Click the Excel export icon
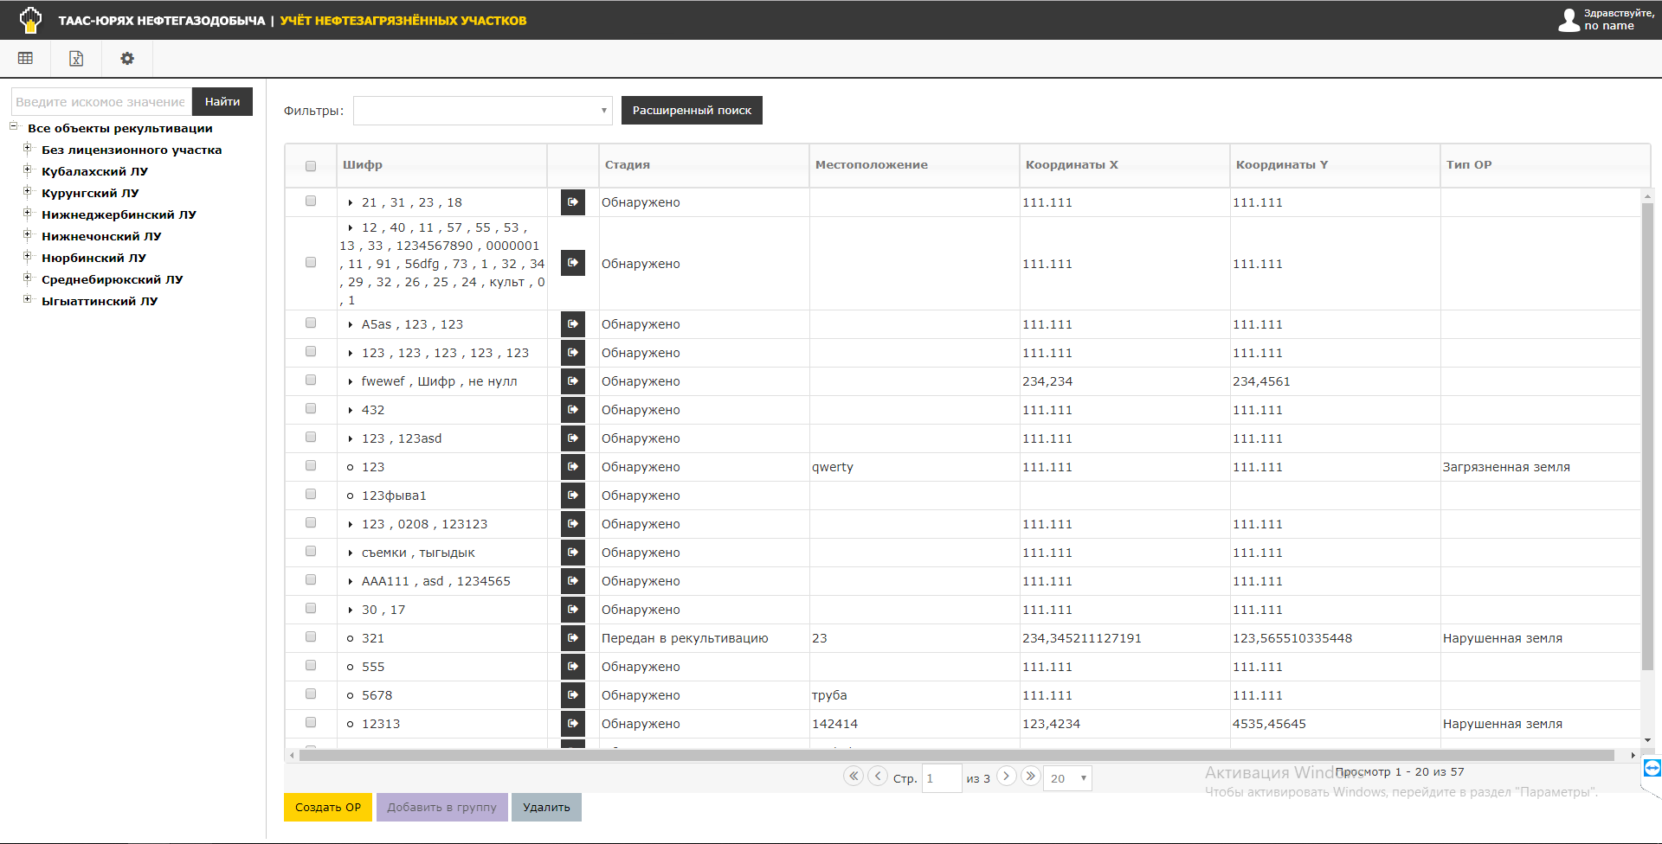The width and height of the screenshot is (1662, 844). coord(76,58)
